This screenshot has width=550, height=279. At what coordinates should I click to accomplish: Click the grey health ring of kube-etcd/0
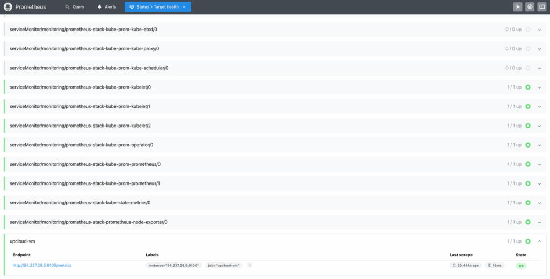pos(528,30)
